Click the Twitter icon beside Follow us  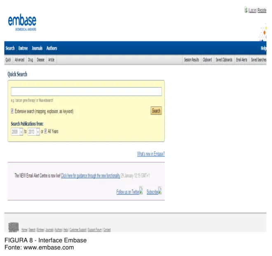click(x=141, y=190)
